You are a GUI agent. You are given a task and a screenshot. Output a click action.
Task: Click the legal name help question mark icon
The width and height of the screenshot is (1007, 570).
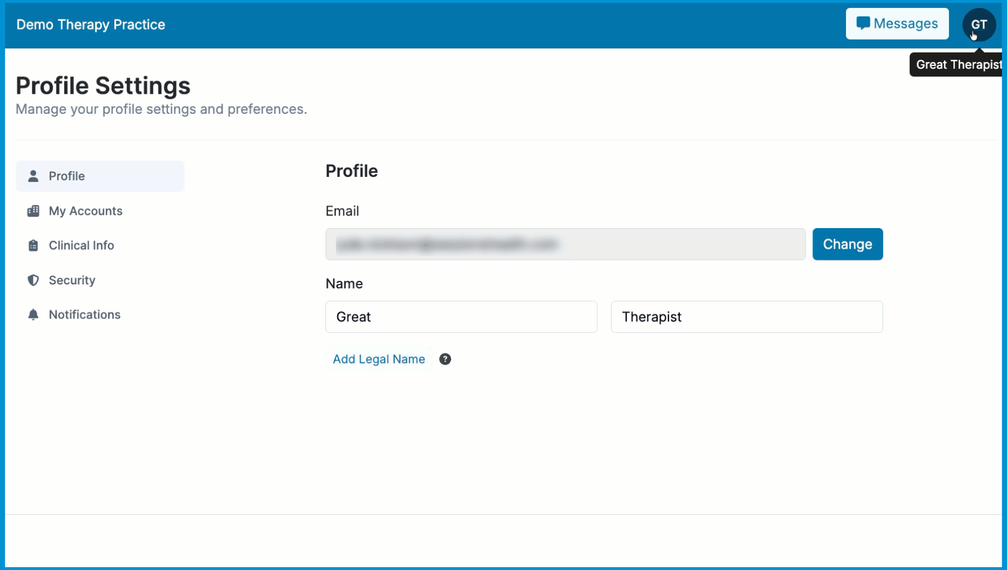click(445, 359)
